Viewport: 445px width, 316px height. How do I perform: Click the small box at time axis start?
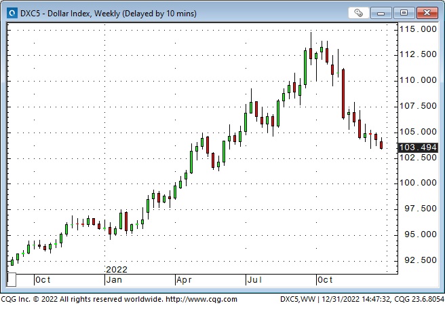tap(12, 279)
